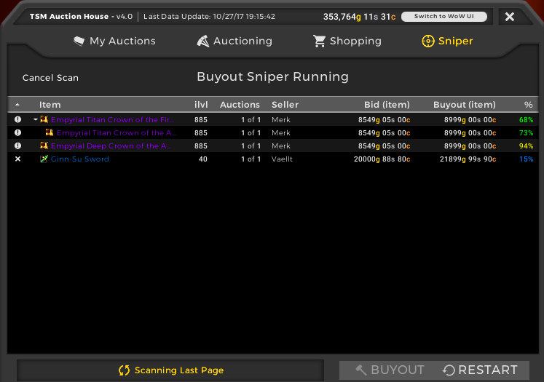Restart the sniper scan
The width and height of the screenshot is (544, 382).
coord(481,370)
